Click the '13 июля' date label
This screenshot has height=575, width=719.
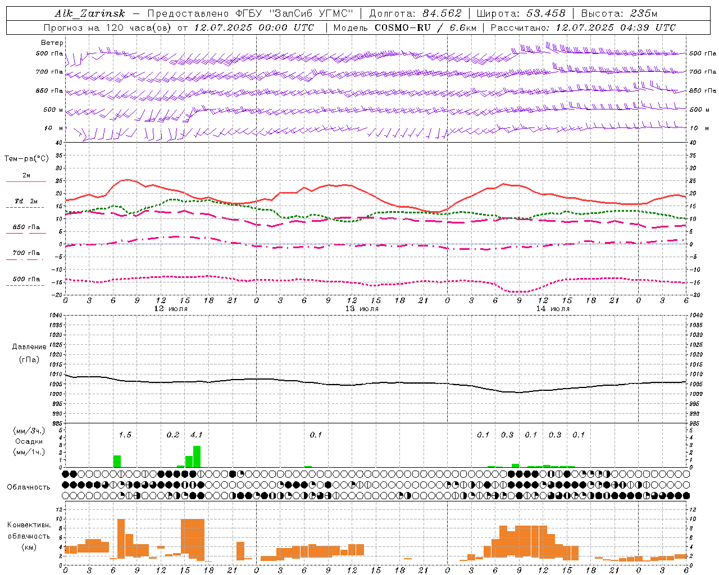pyautogui.click(x=362, y=308)
